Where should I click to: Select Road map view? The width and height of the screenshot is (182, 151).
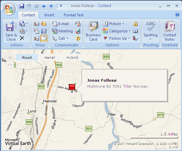click(27, 57)
